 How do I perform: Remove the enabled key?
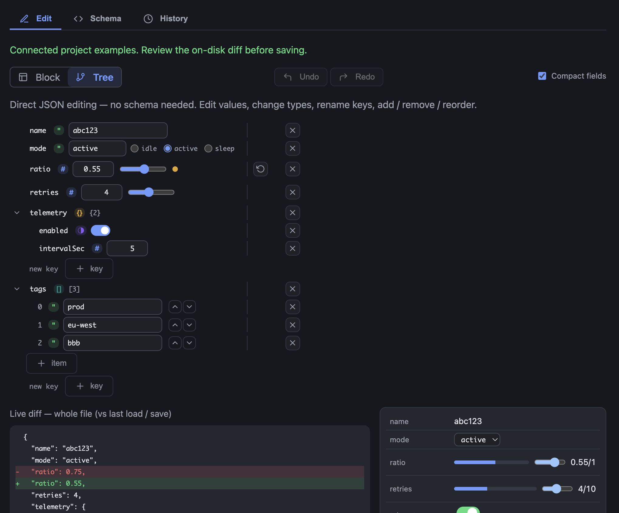pyautogui.click(x=292, y=231)
